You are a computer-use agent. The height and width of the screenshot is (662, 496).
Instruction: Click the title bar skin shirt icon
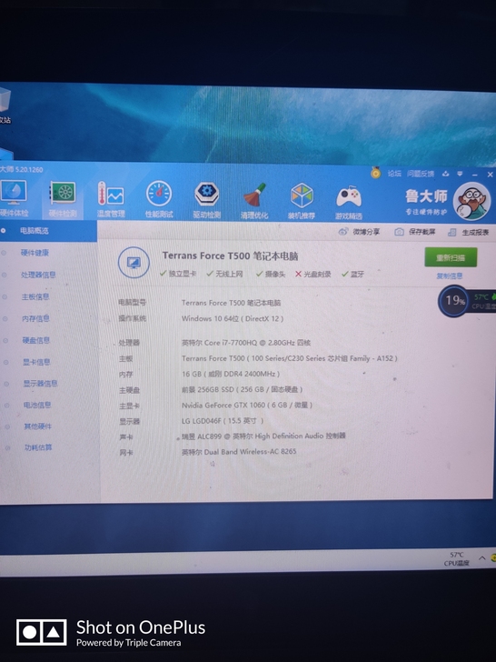point(446,174)
